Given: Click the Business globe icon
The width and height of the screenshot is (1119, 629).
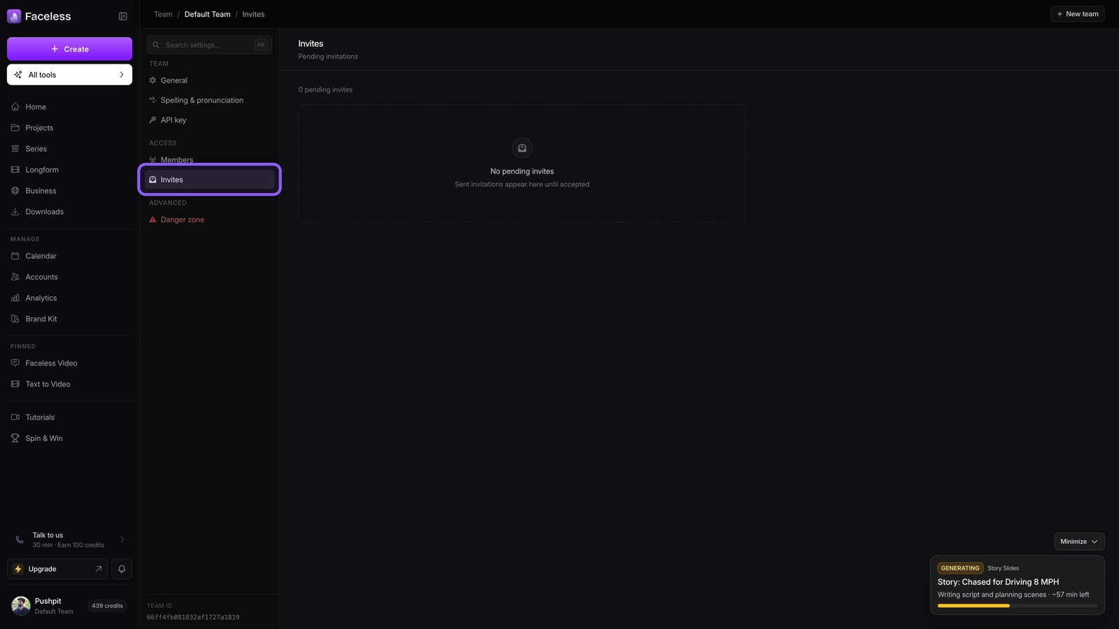Looking at the screenshot, I should (15, 191).
